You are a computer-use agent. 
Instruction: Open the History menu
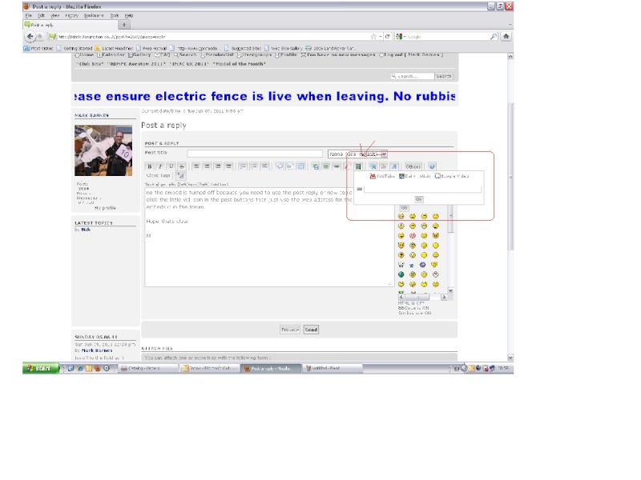[71, 15]
